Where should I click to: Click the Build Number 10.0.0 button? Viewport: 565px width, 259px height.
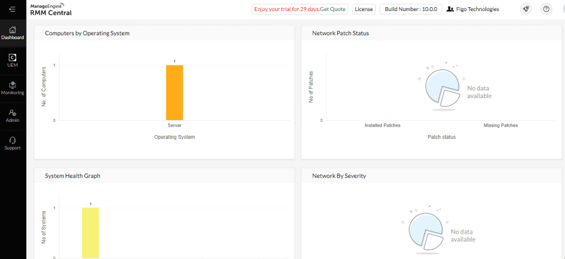pos(411,9)
